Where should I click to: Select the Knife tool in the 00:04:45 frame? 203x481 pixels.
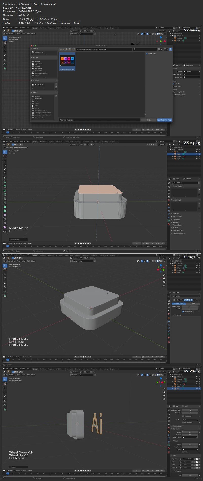5,203
